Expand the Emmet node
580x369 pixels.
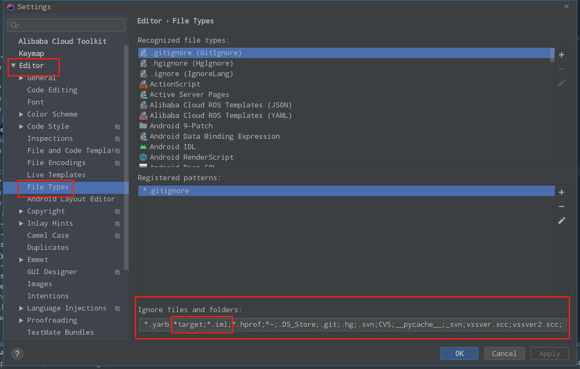tap(21, 260)
